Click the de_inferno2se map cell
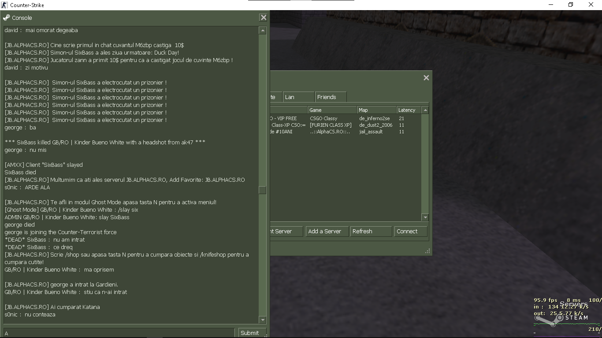The height and width of the screenshot is (338, 602). point(375,118)
